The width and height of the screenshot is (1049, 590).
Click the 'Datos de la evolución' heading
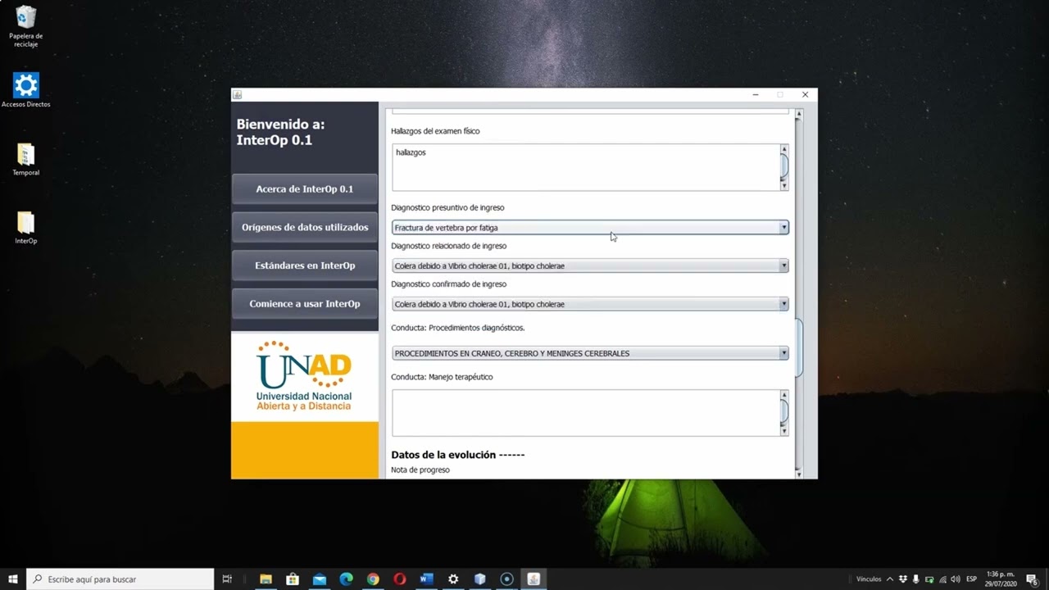point(458,455)
